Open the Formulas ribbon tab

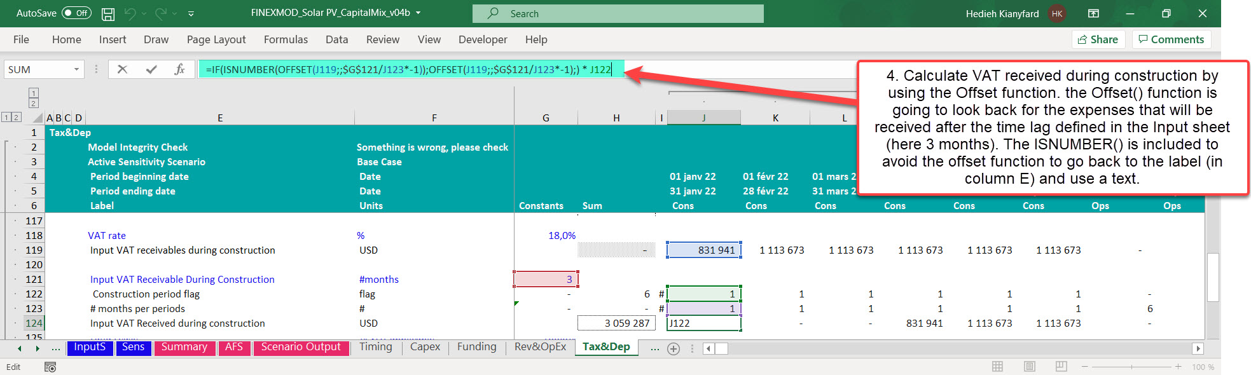click(286, 39)
